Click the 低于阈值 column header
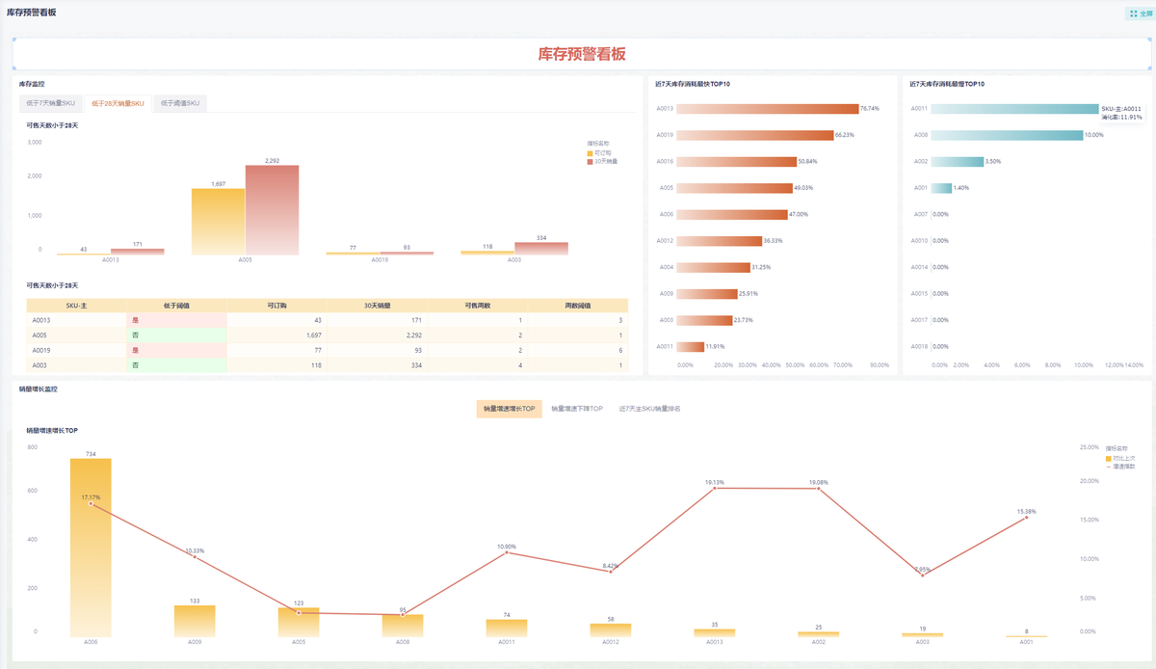Image resolution: width=1156 pixels, height=669 pixels. [176, 306]
